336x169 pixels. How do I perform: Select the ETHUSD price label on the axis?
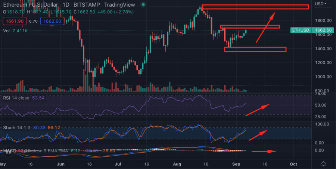(x=301, y=30)
